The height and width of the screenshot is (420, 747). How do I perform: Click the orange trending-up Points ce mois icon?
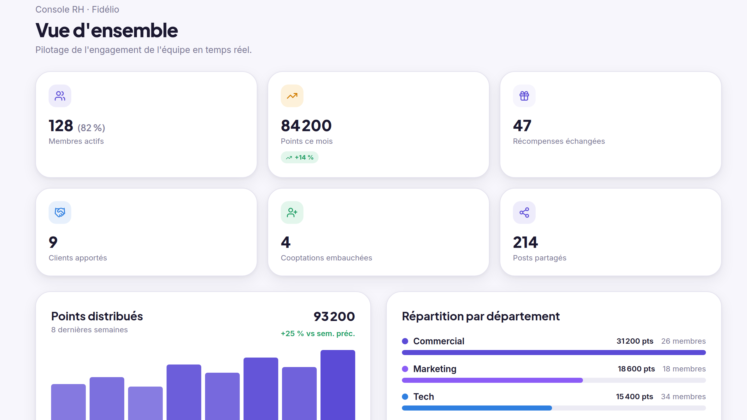click(x=292, y=96)
